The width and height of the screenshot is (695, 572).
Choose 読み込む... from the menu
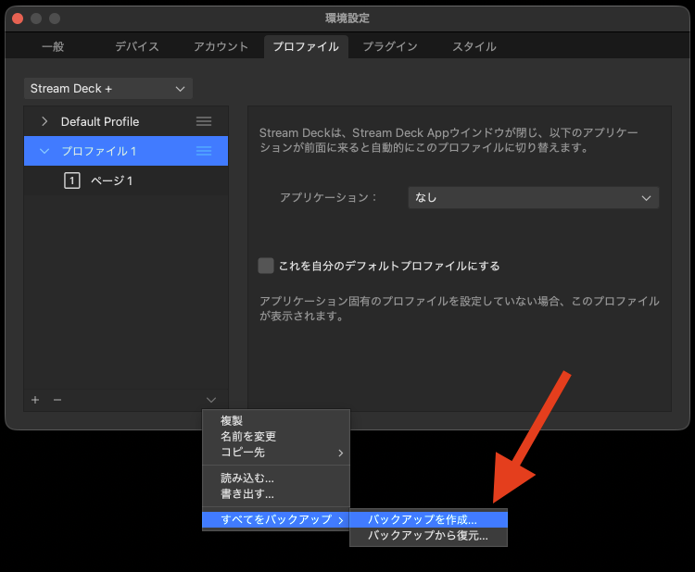[x=276, y=479]
